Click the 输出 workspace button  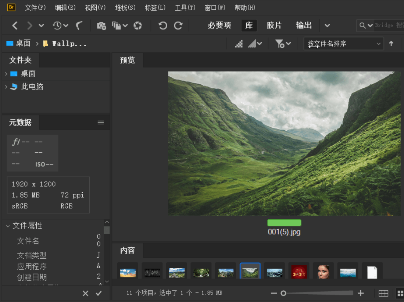[x=304, y=25]
